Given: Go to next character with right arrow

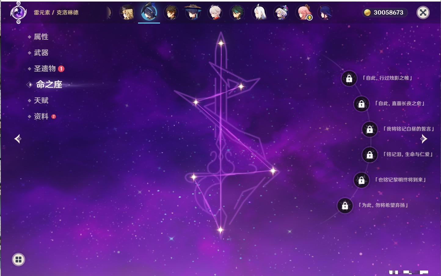Looking at the screenshot, I should pyautogui.click(x=424, y=139).
